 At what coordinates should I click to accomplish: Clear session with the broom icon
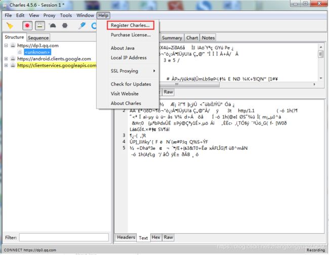coord(10,26)
